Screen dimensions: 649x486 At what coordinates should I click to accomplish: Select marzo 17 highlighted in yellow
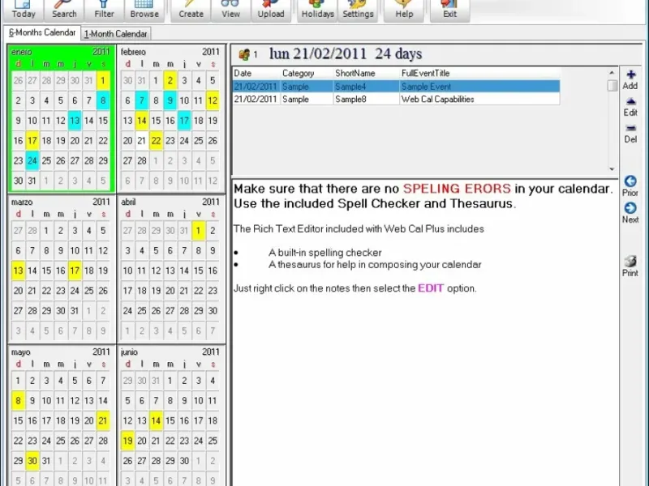(75, 271)
